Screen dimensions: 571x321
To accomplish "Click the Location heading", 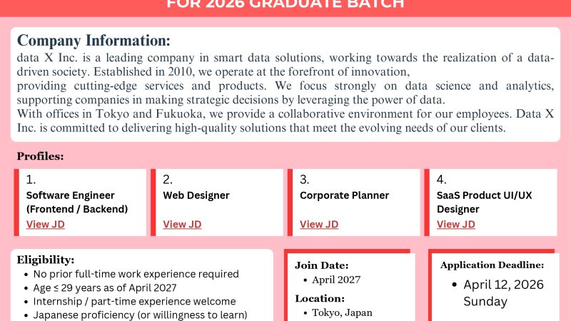I will pyautogui.click(x=320, y=298).
